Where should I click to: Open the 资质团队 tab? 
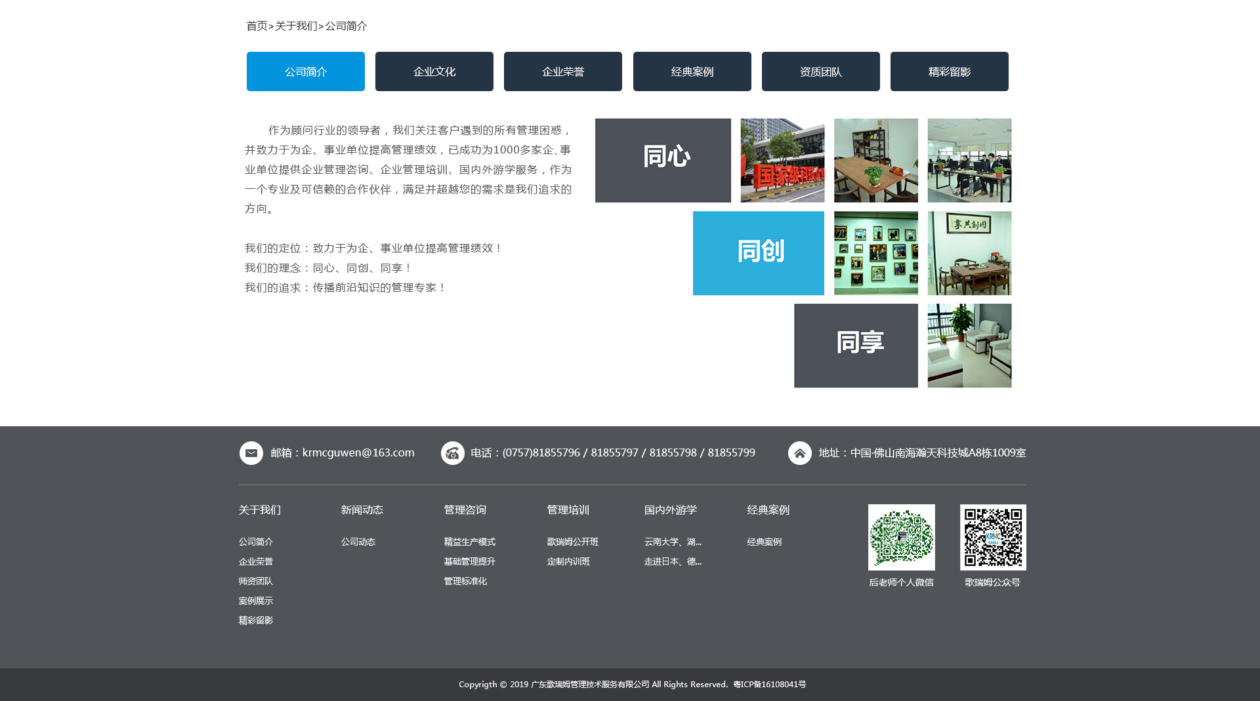click(820, 71)
